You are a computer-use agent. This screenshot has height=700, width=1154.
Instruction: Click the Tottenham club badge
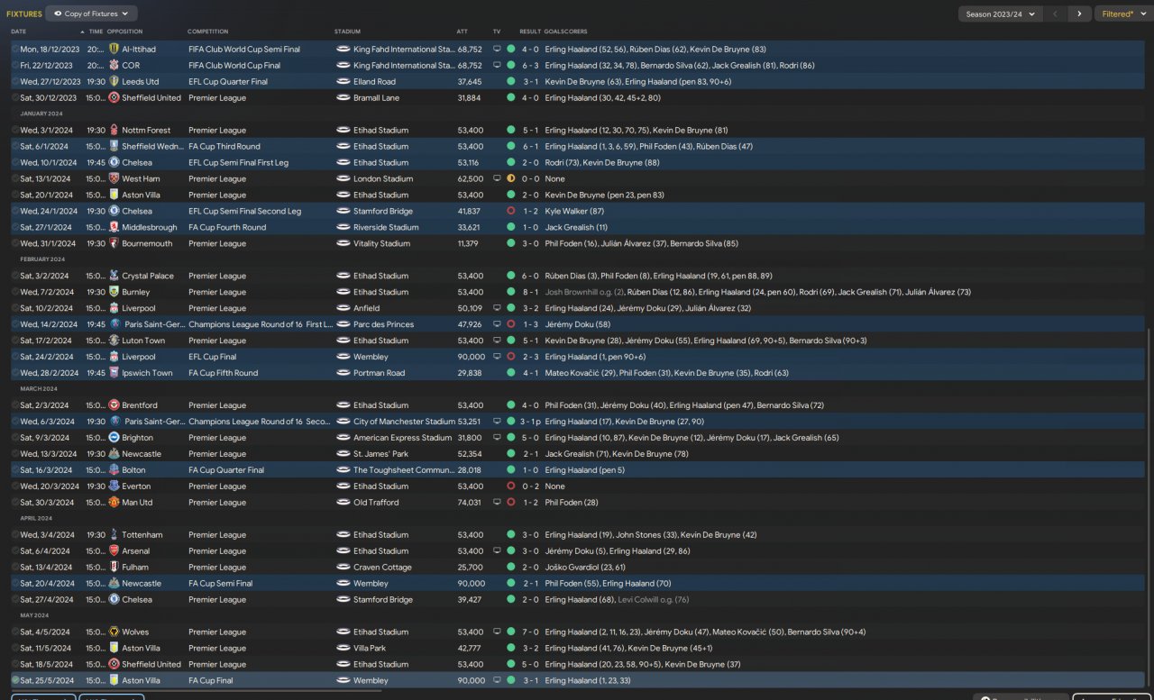(114, 535)
